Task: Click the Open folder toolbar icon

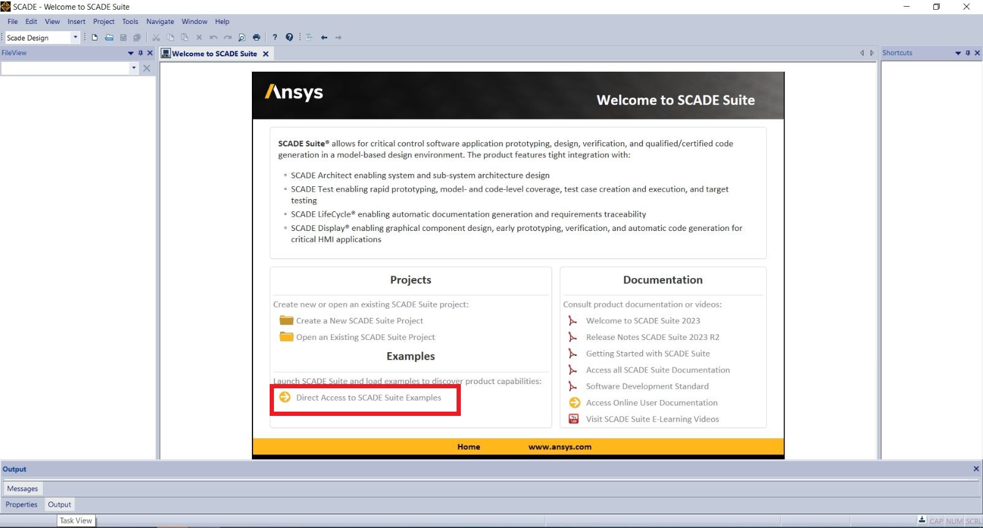Action: point(109,37)
